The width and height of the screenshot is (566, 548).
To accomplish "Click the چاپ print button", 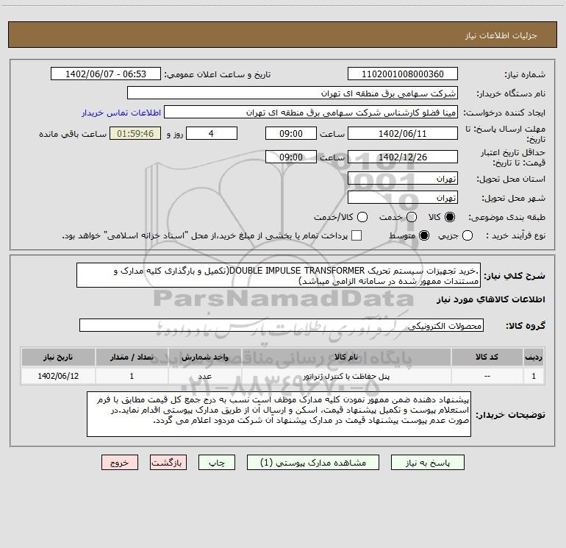I will [217, 463].
